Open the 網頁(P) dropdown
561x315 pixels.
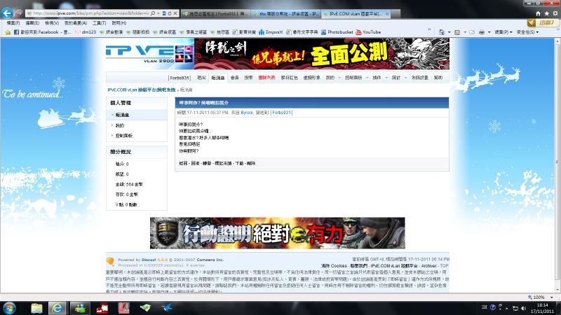click(503, 32)
